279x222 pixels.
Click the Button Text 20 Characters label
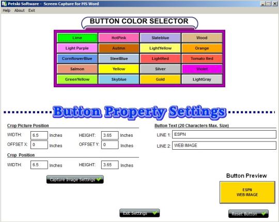pyautogui.click(x=192, y=125)
